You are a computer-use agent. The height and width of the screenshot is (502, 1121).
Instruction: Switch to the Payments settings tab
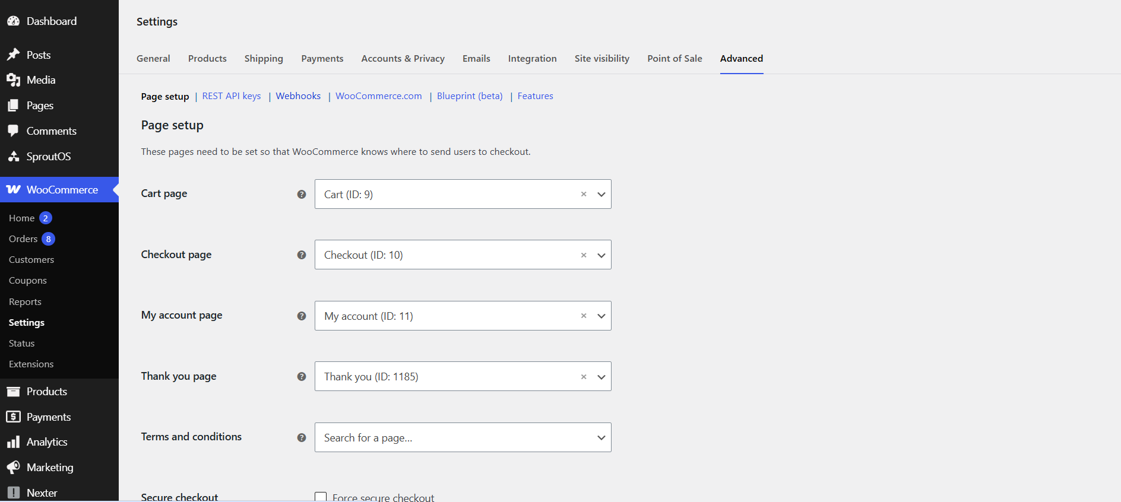click(322, 58)
